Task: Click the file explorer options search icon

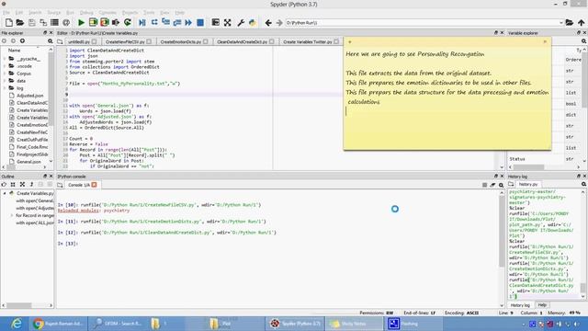Action: pos(50,40)
